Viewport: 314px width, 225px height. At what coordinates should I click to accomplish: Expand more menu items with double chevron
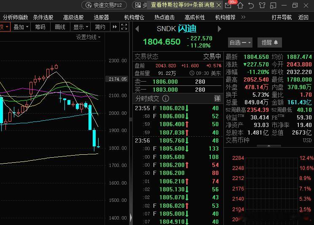coord(243,17)
